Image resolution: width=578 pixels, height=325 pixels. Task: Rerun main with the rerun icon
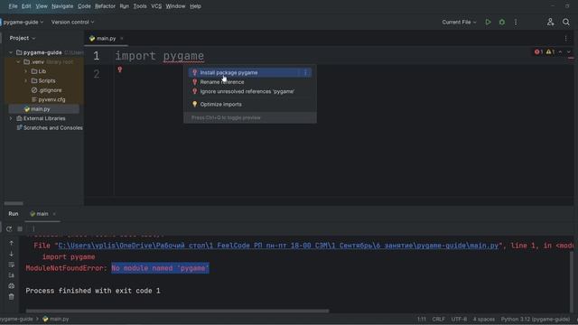[9, 228]
